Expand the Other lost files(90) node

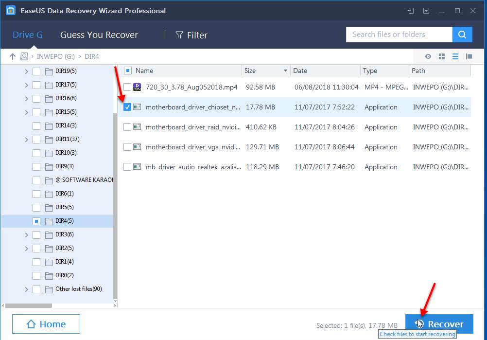pyautogui.click(x=26, y=289)
